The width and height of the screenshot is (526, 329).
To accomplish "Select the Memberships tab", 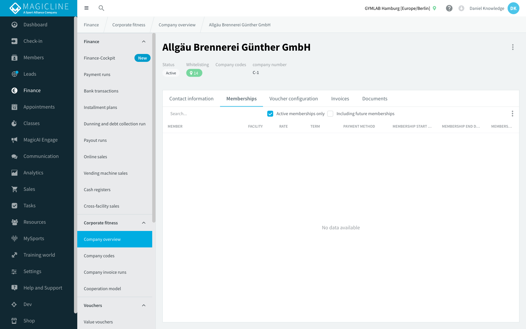I will tap(241, 99).
